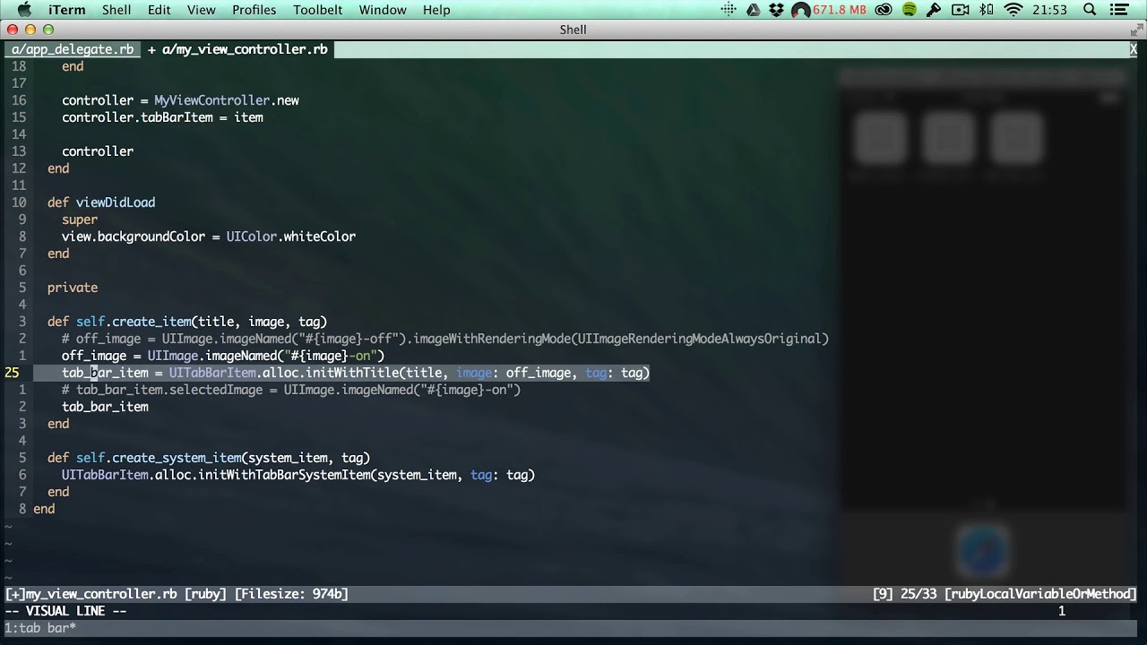Open the Bluetooth status icon
Viewport: 1147px width, 645px height.
pos(987,10)
